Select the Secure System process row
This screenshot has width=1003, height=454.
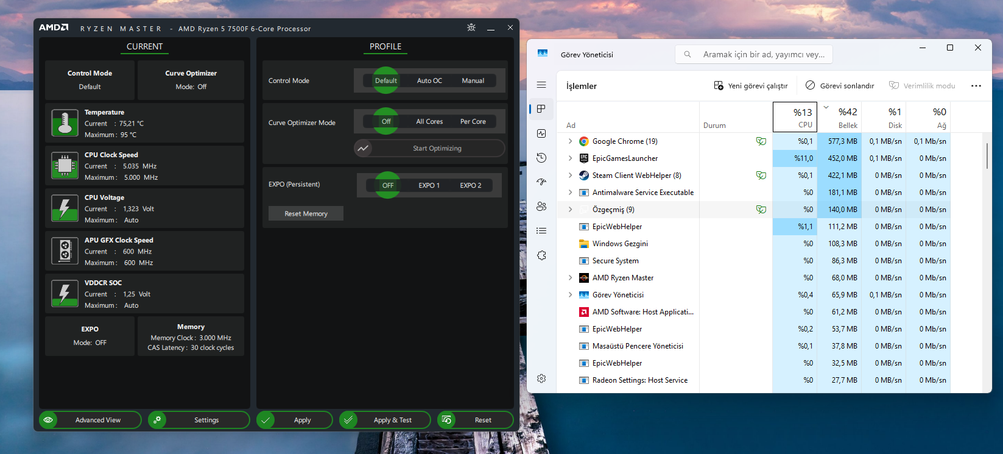coord(754,261)
